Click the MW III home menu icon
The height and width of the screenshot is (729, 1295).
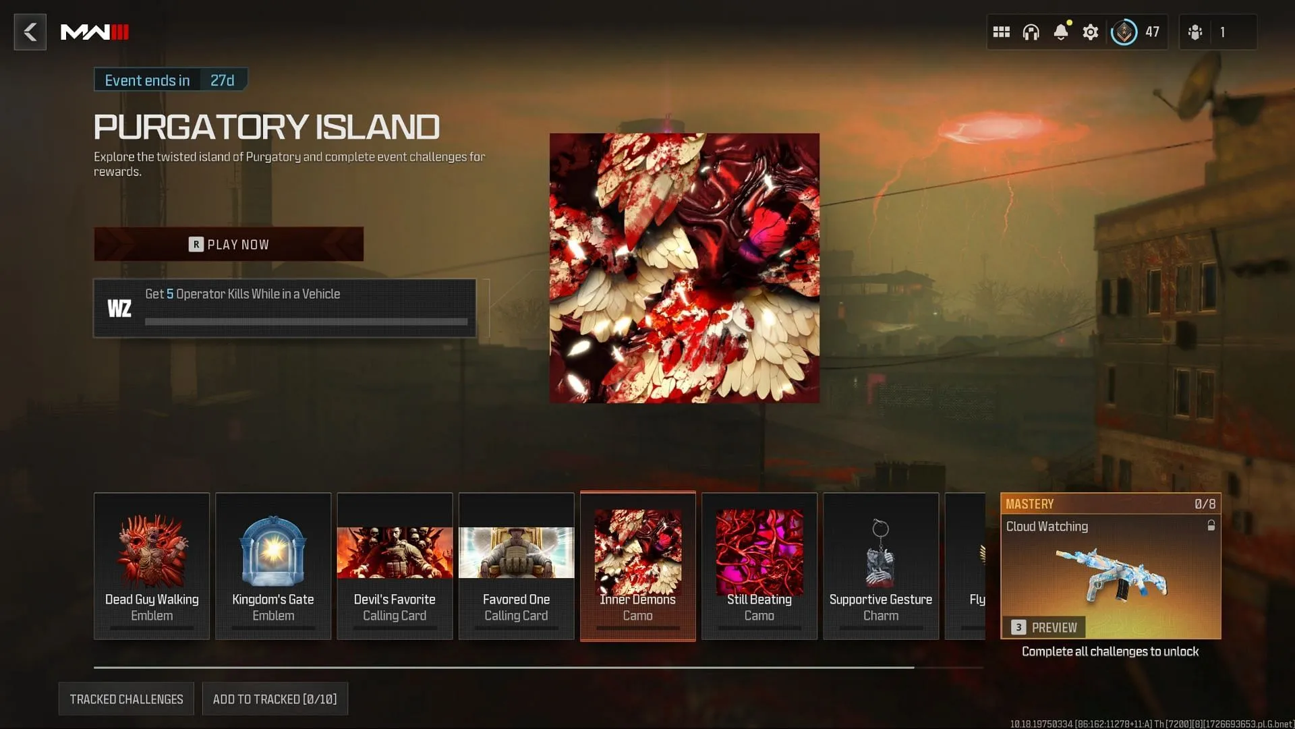(95, 31)
